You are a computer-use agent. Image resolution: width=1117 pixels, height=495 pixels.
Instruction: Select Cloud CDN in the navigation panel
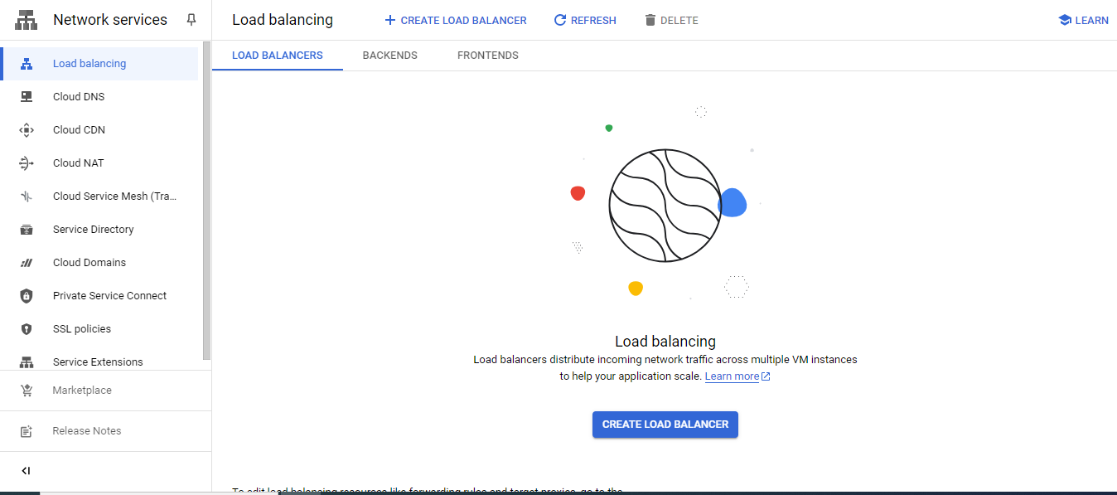(x=78, y=129)
